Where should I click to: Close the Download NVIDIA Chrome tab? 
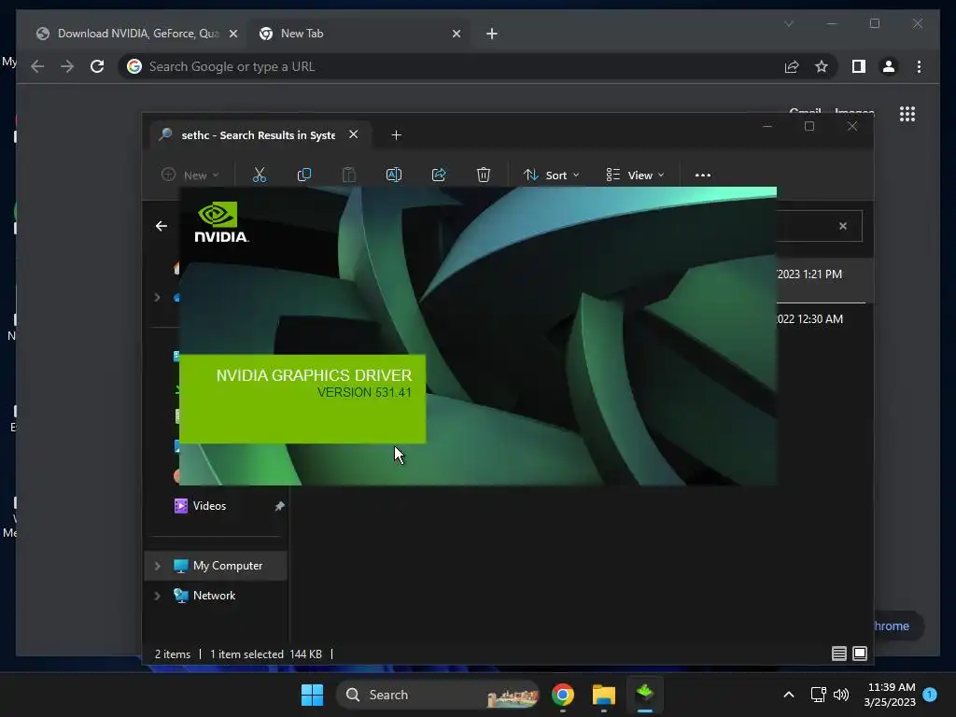coord(232,35)
